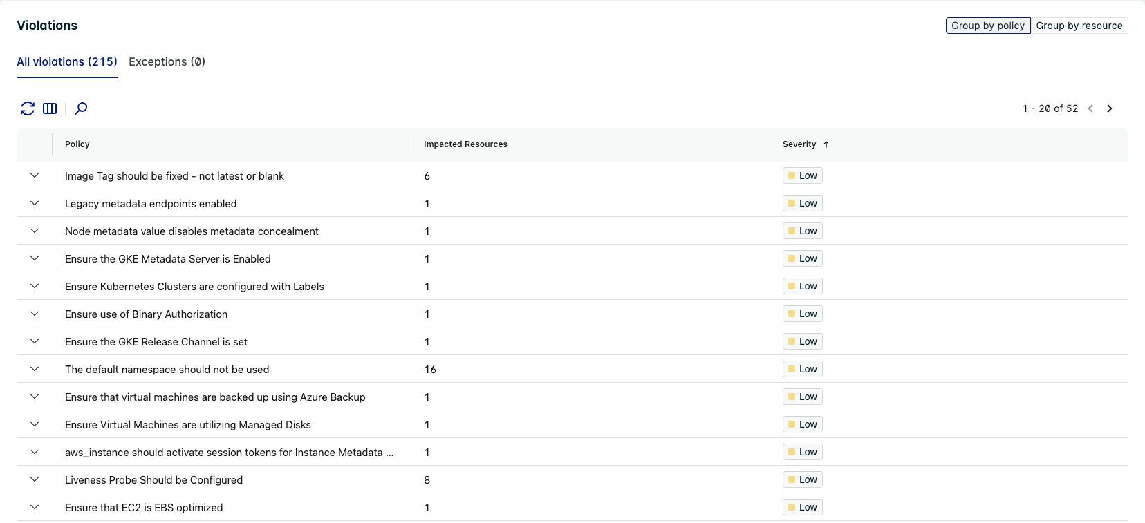Image resolution: width=1145 pixels, height=523 pixels.
Task: Expand Ensure use of Binary Authorization row
Action: [35, 314]
